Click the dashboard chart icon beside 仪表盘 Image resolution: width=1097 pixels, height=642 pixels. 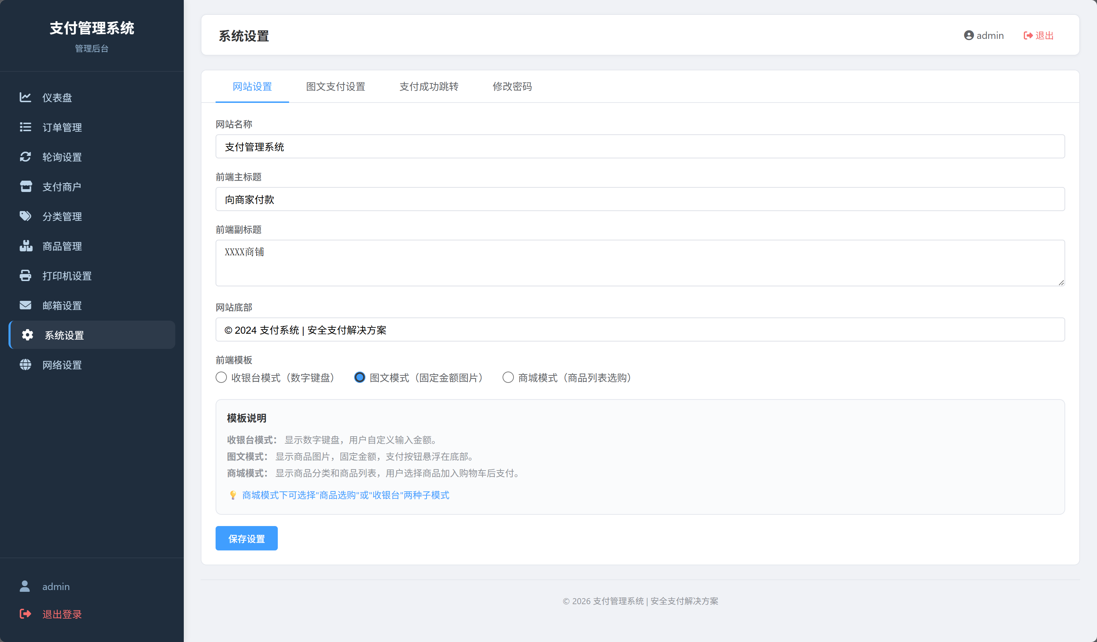click(x=25, y=97)
